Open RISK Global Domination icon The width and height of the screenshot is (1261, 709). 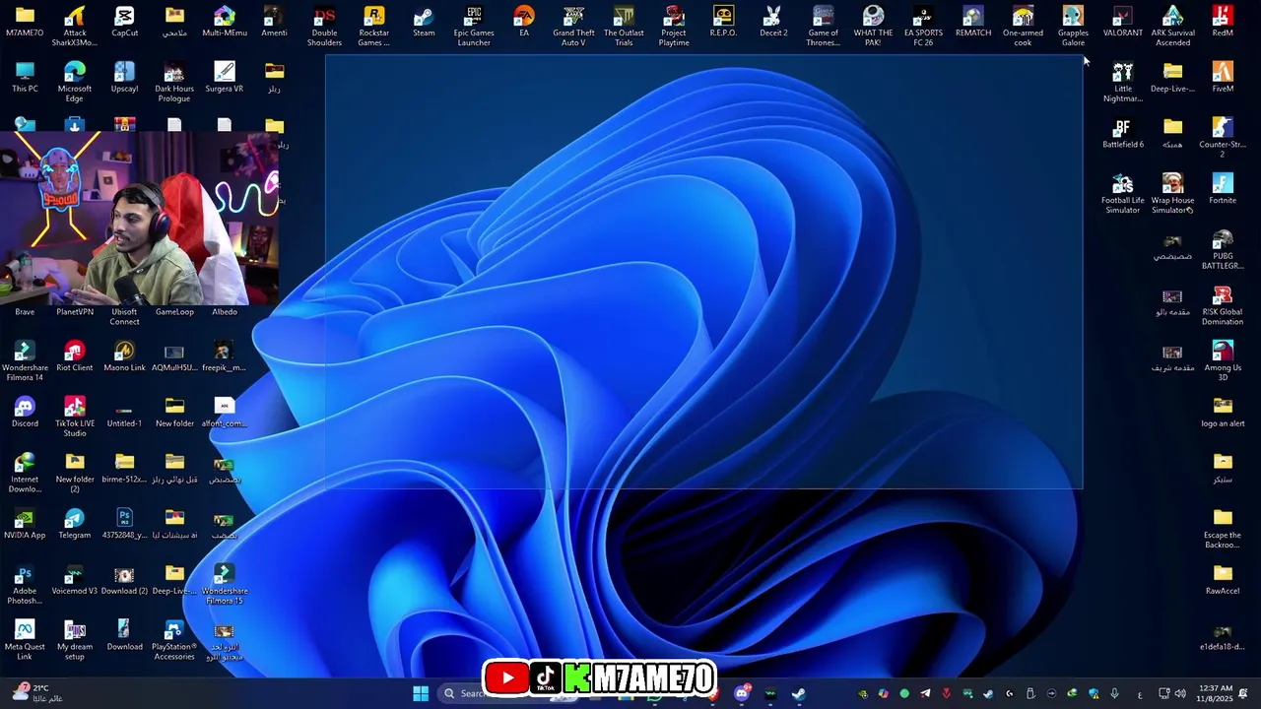click(x=1223, y=306)
